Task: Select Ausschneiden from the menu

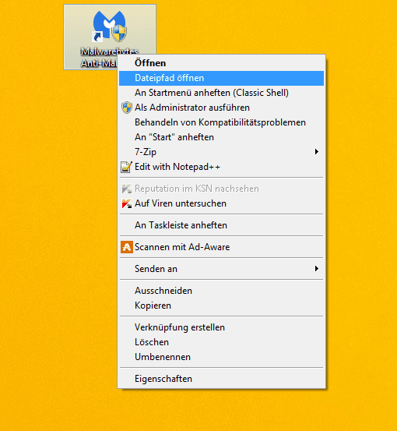Action: tap(221, 291)
